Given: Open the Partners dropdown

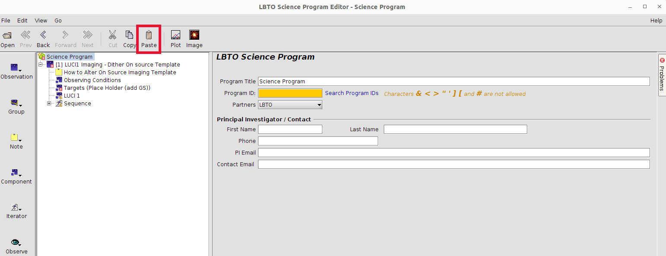Looking at the screenshot, I should click(x=290, y=104).
